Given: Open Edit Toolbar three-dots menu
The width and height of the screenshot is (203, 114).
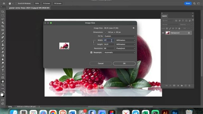Looking at the screenshot, I should pos(3,89).
